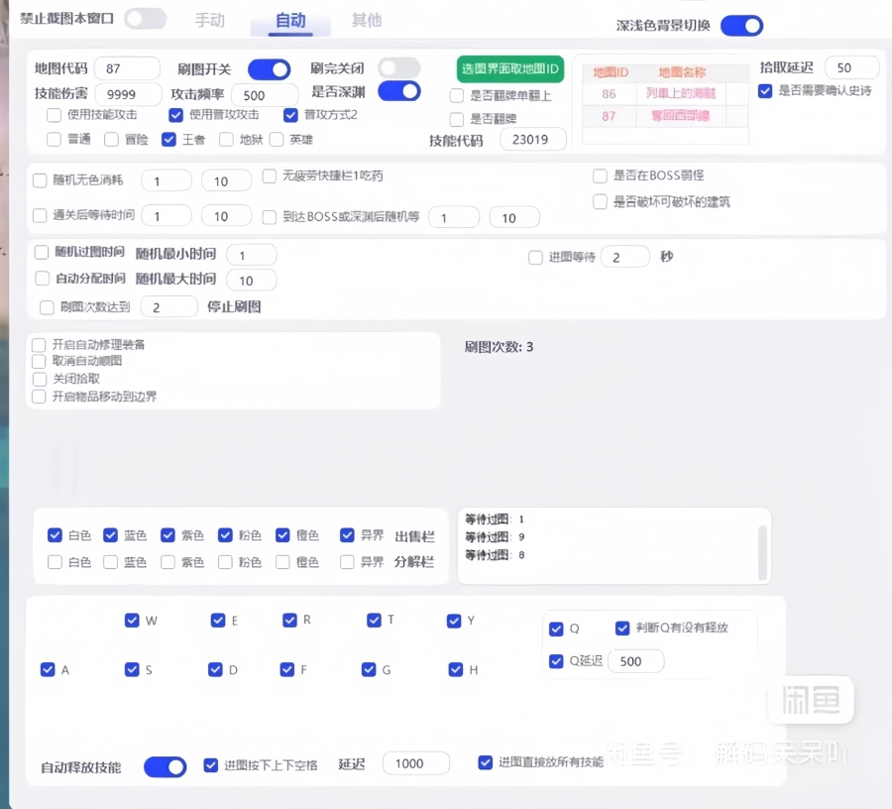Select map row 87 in the table
The width and height of the screenshot is (892, 809).
[665, 116]
